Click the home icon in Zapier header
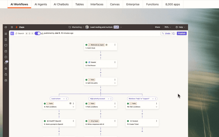Viewport: 219px width, 137px height. click(x=6, y=27)
